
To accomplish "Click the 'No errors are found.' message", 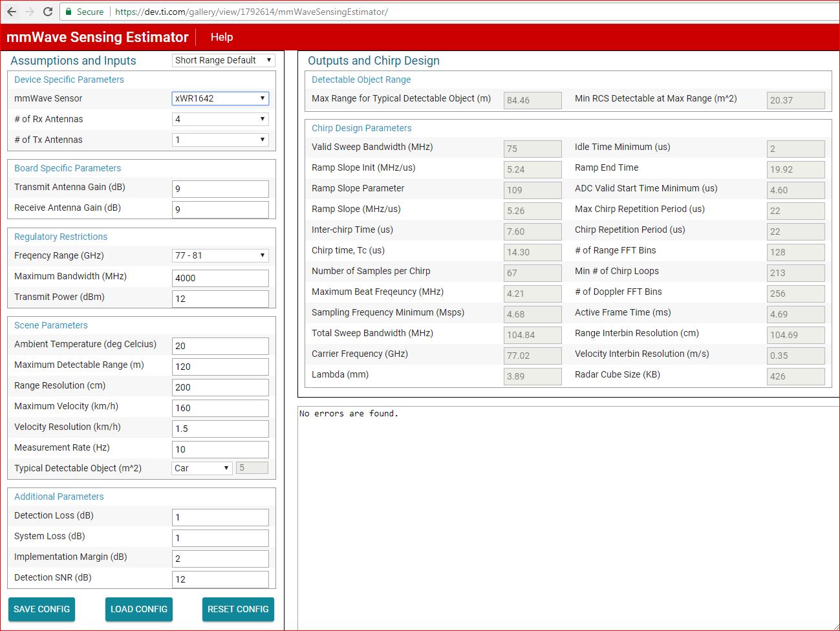I will (x=349, y=414).
